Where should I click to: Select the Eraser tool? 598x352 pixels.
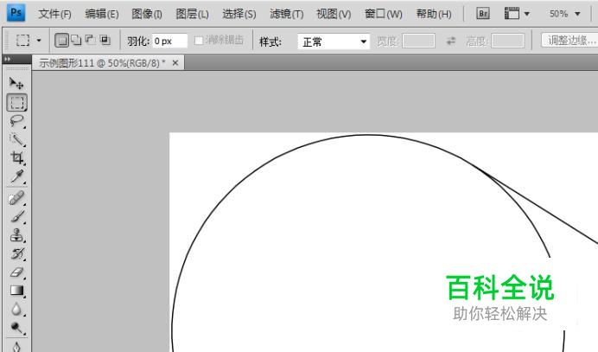(16, 272)
